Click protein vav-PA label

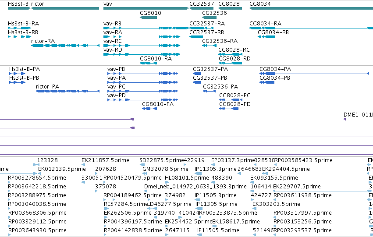117,78
